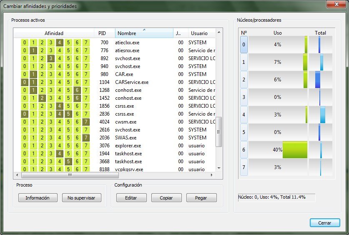This screenshot has height=235, width=349.
Task: Sort processes by the Nombre column
Action: [144, 33]
